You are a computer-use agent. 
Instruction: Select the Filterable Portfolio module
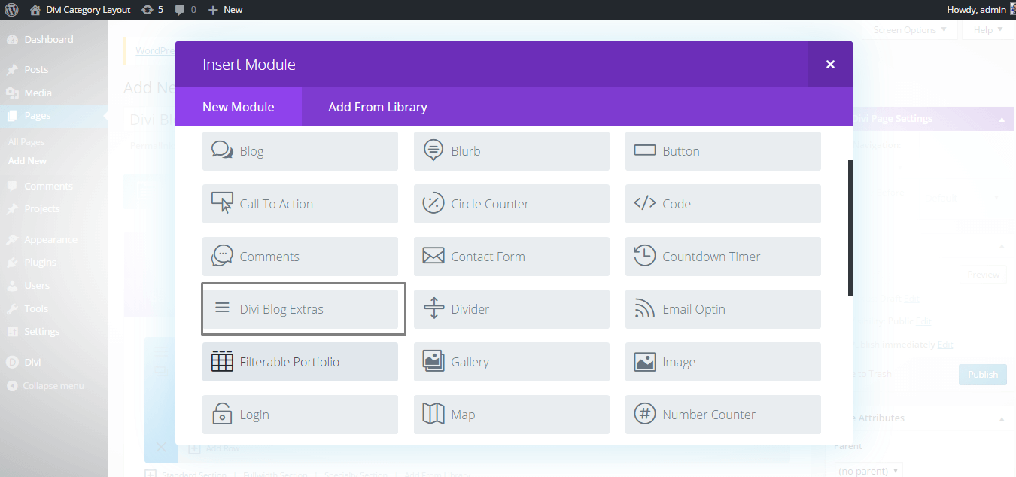tap(300, 361)
